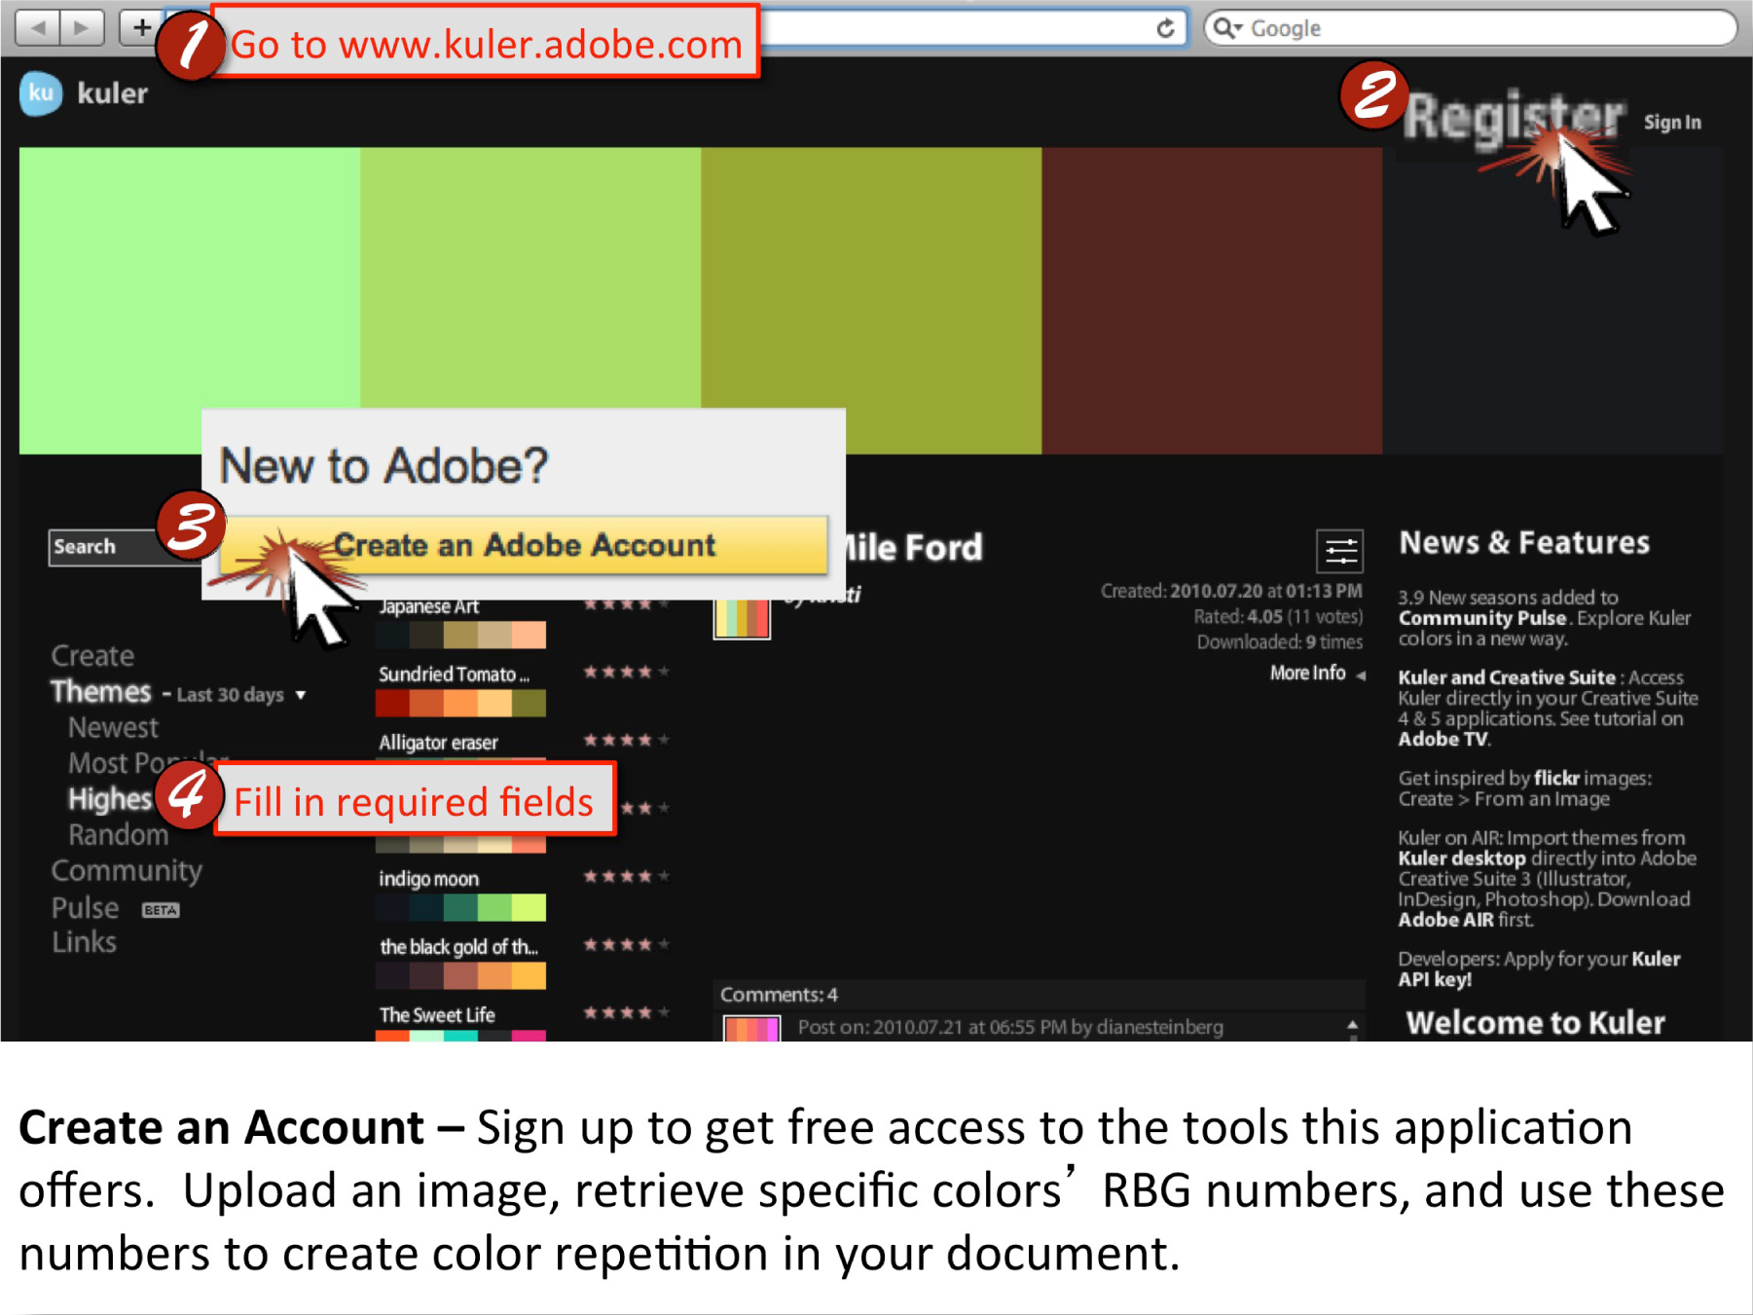This screenshot has width=1753, height=1315.
Task: Open the flickr link
Action: coord(1556,778)
